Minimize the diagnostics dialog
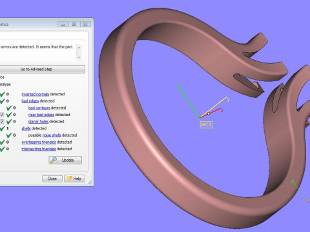 pyautogui.click(x=63, y=24)
